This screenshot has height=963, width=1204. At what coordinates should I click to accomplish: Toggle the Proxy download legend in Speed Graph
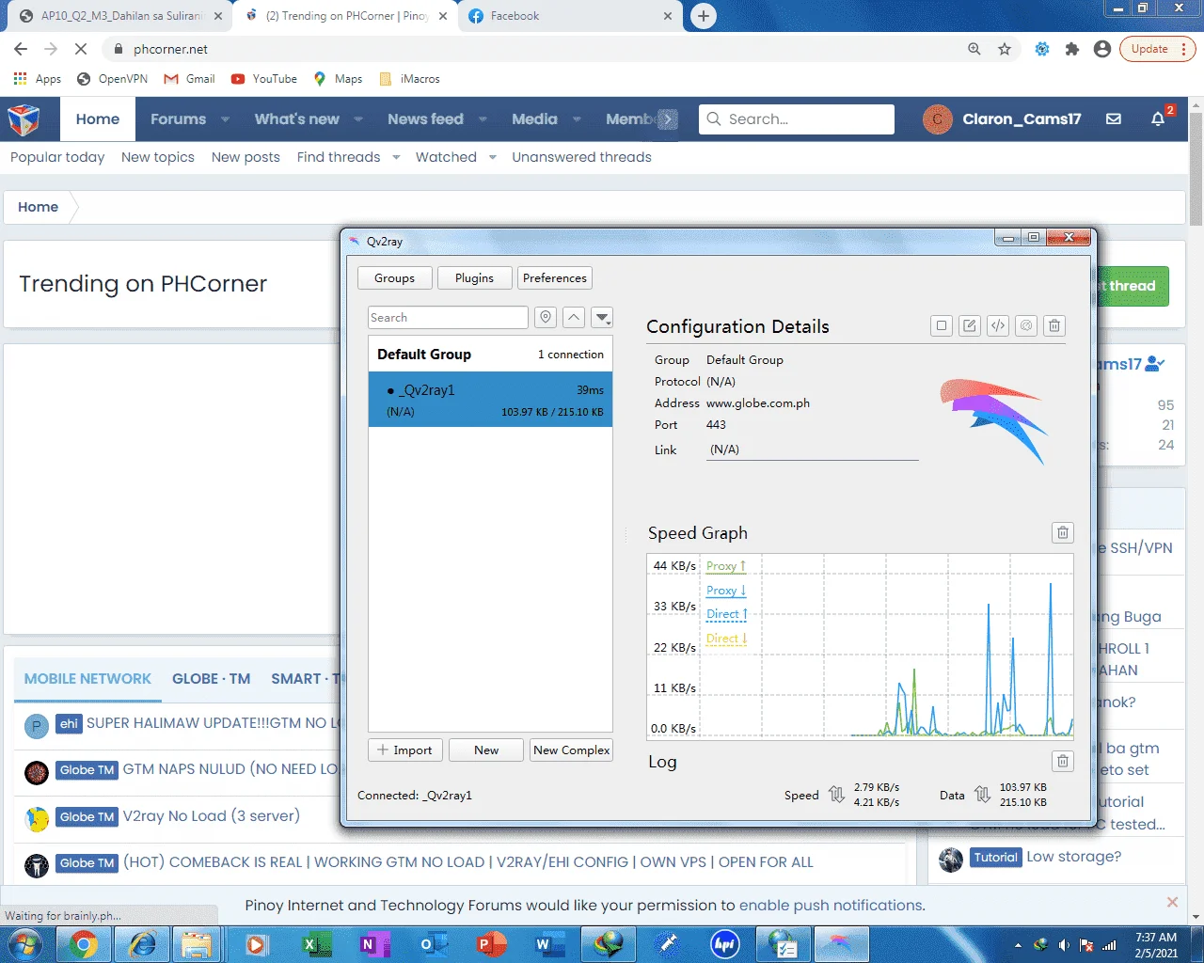coord(726,591)
